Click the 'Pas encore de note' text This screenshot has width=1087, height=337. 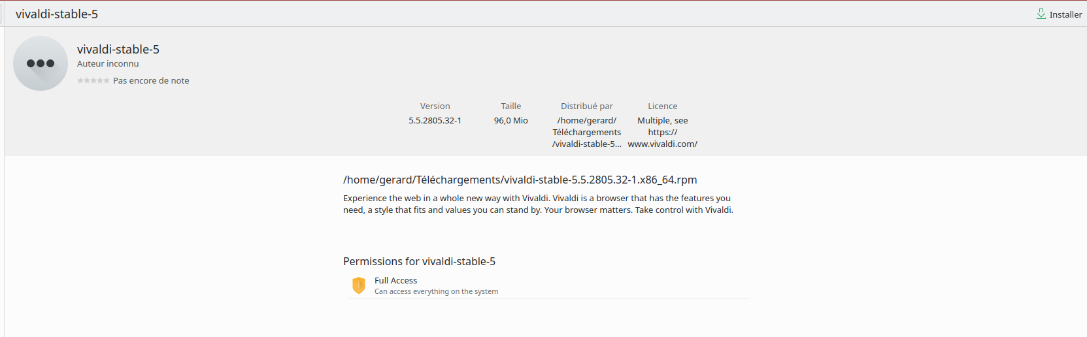[151, 81]
